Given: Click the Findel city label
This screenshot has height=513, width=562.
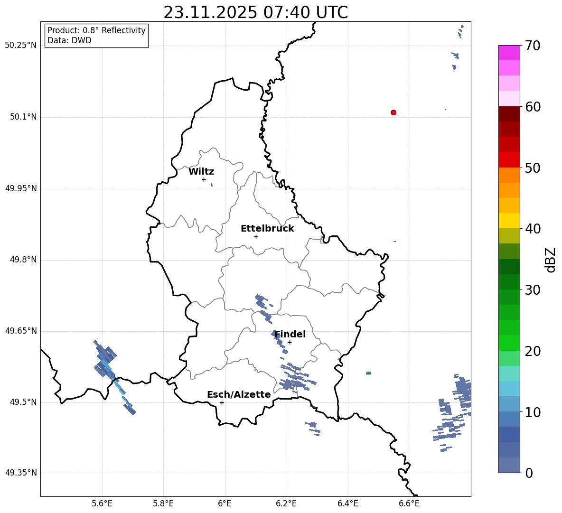Looking at the screenshot, I should pos(290,334).
